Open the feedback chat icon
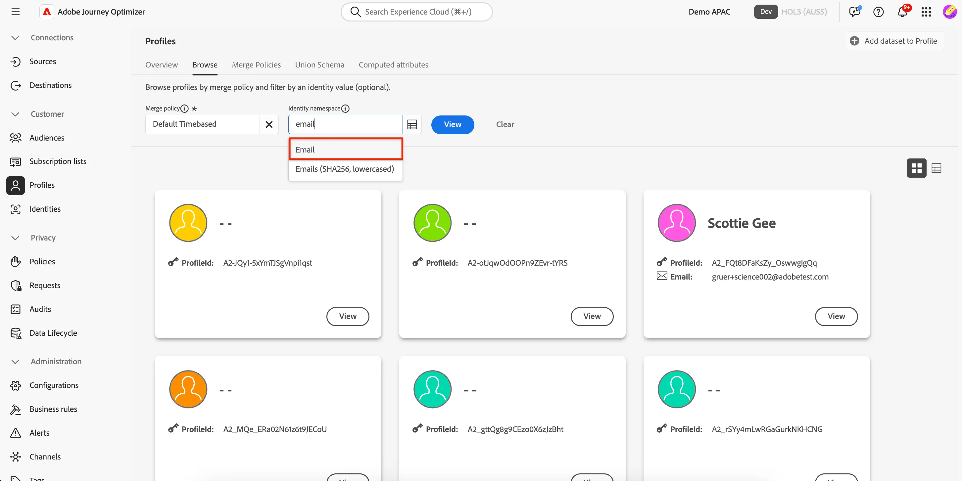This screenshot has width=962, height=481. 854,12
